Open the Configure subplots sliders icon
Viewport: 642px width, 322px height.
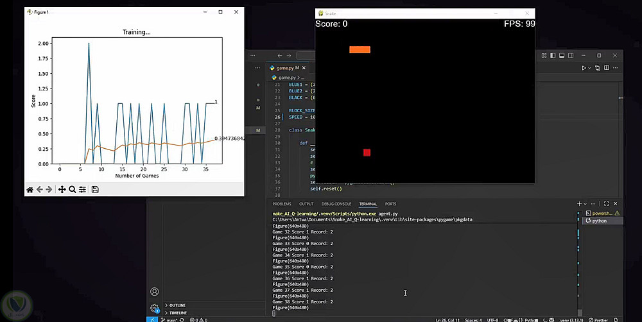(83, 189)
